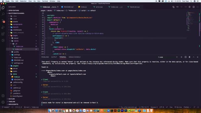
Task: Click the master branch in status bar
Action: point(6,107)
